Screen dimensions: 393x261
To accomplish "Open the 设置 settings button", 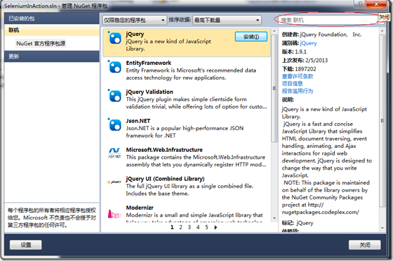I will coord(25,244).
